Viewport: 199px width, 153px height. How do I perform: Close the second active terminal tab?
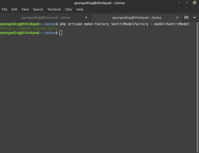[177, 17]
